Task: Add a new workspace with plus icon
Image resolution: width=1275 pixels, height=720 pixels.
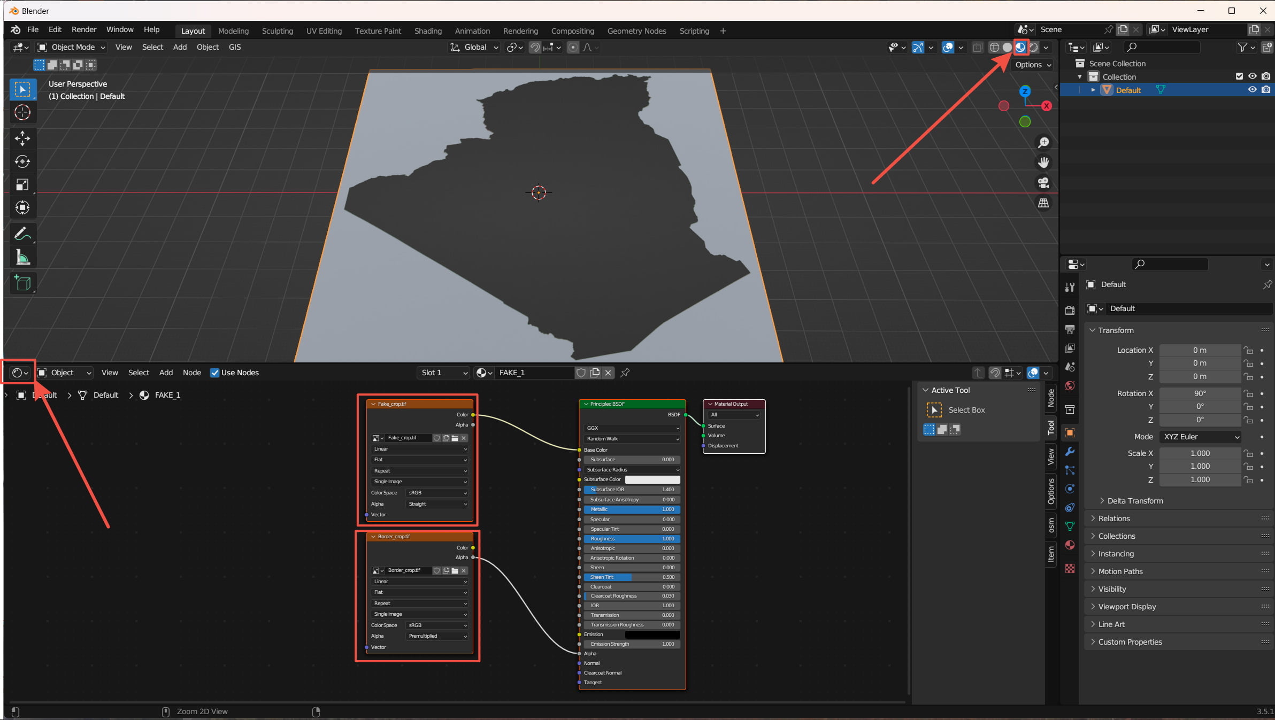Action: pos(723,31)
